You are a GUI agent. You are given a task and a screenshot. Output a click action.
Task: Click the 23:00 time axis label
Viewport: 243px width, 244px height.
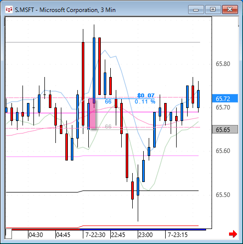coord(146,235)
